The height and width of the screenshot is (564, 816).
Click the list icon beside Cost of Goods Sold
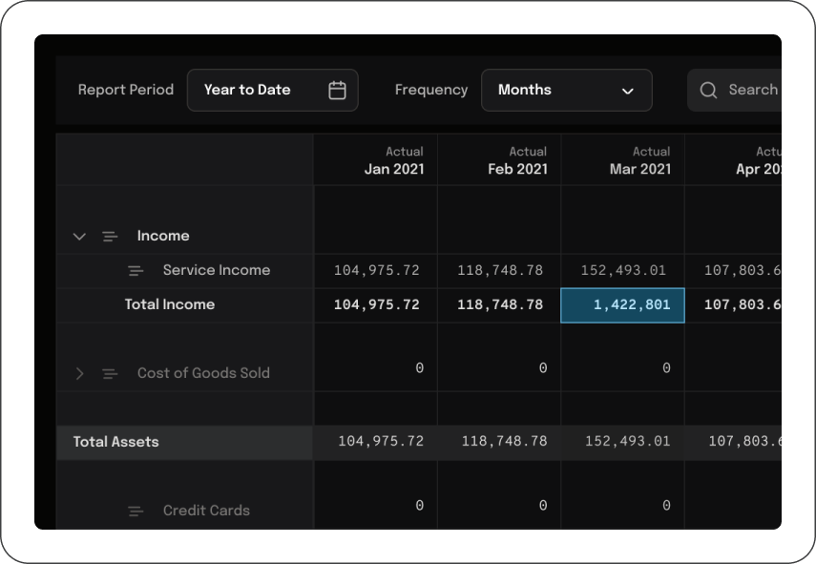click(110, 374)
